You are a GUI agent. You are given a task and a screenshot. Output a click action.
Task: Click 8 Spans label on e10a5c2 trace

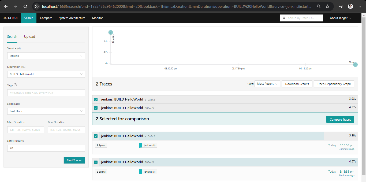(101, 145)
